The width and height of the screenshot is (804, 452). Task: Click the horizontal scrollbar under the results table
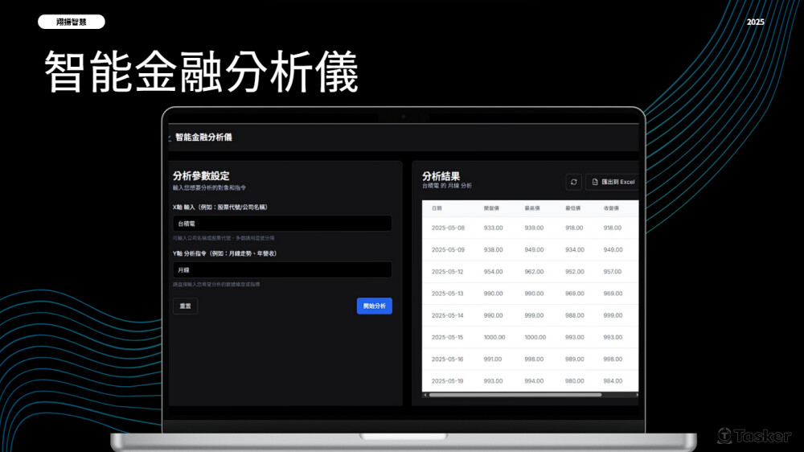(515, 395)
